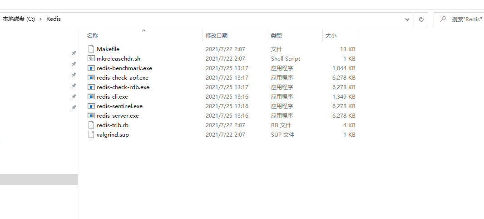
Task: Open the address bar history dropdown
Action: [407, 19]
